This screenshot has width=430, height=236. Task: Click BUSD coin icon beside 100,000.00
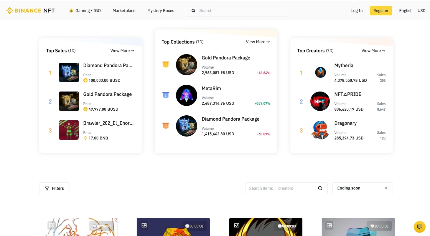85,80
